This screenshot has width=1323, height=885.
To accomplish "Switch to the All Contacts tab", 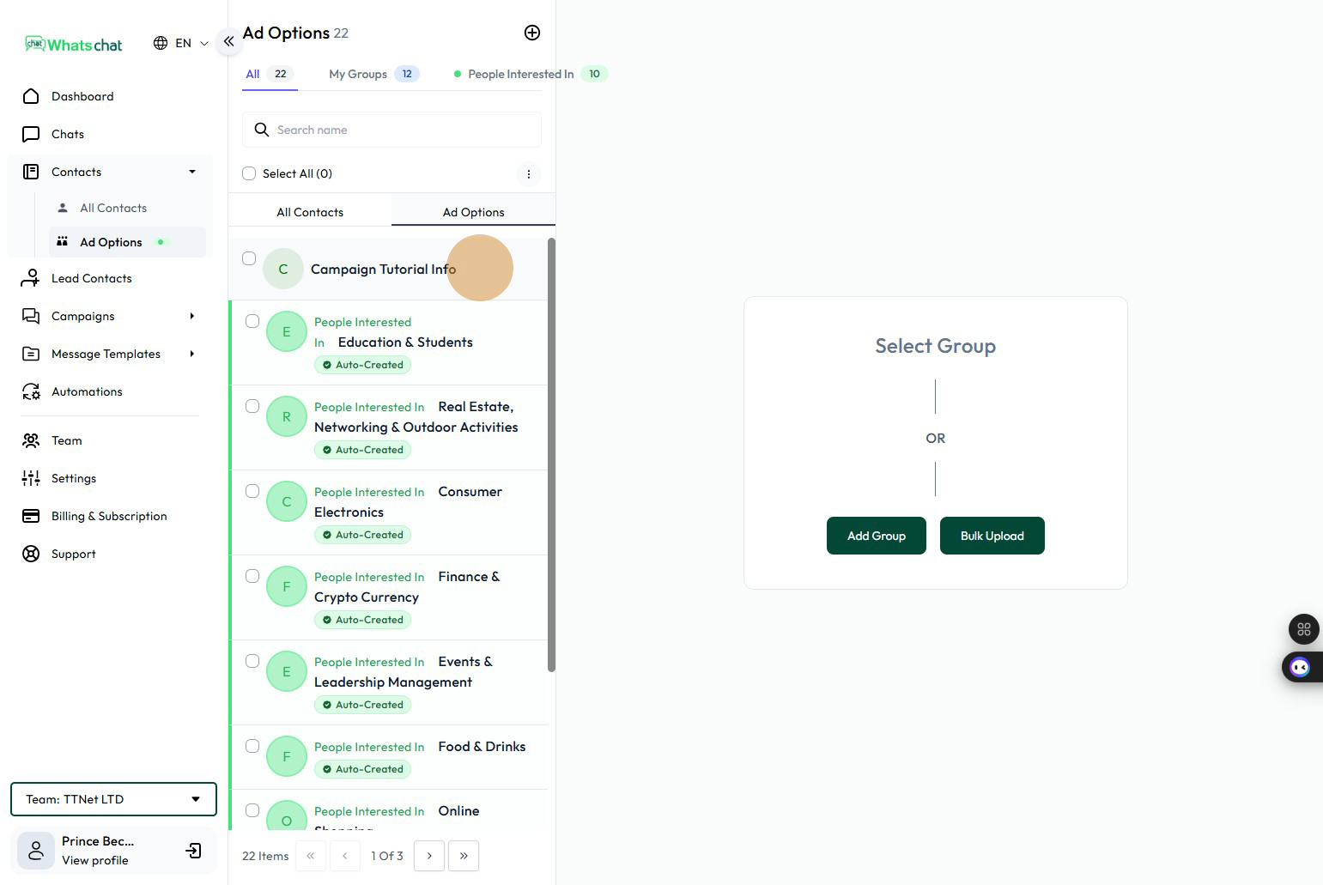I will (x=310, y=212).
